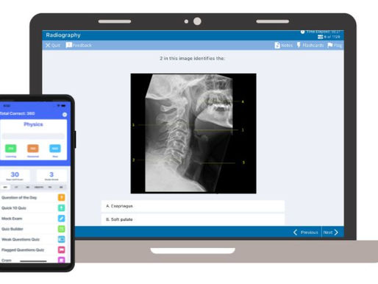Tap the green Learning count badge

tap(11, 149)
